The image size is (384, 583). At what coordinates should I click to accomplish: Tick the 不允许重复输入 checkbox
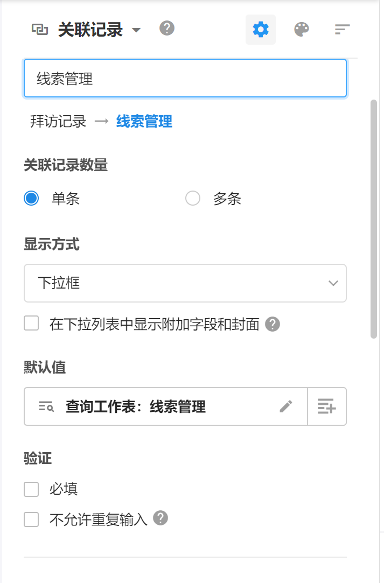point(32,519)
